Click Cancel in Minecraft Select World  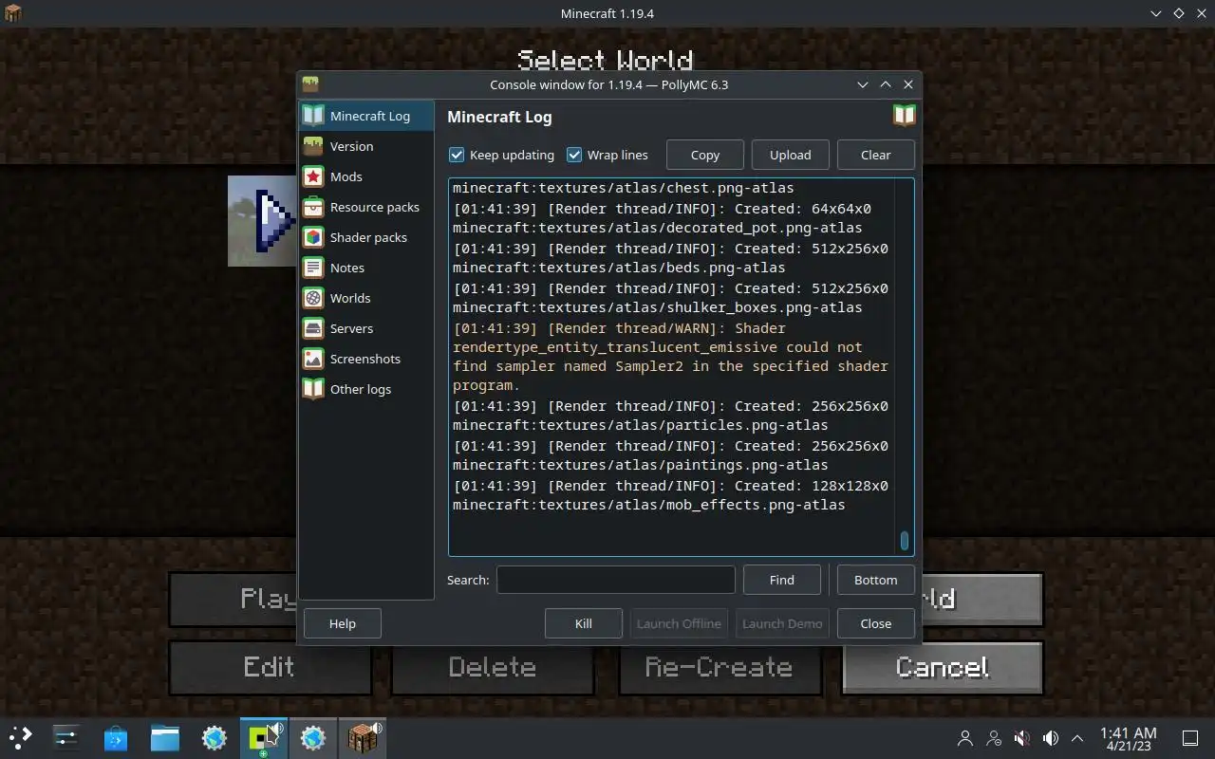(x=943, y=668)
